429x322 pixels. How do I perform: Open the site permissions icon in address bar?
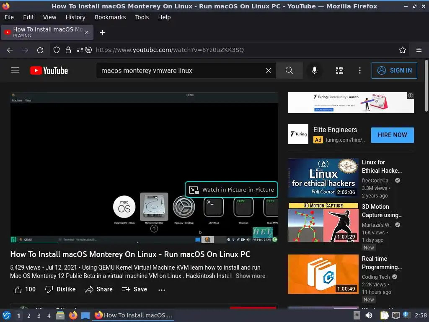[80, 50]
